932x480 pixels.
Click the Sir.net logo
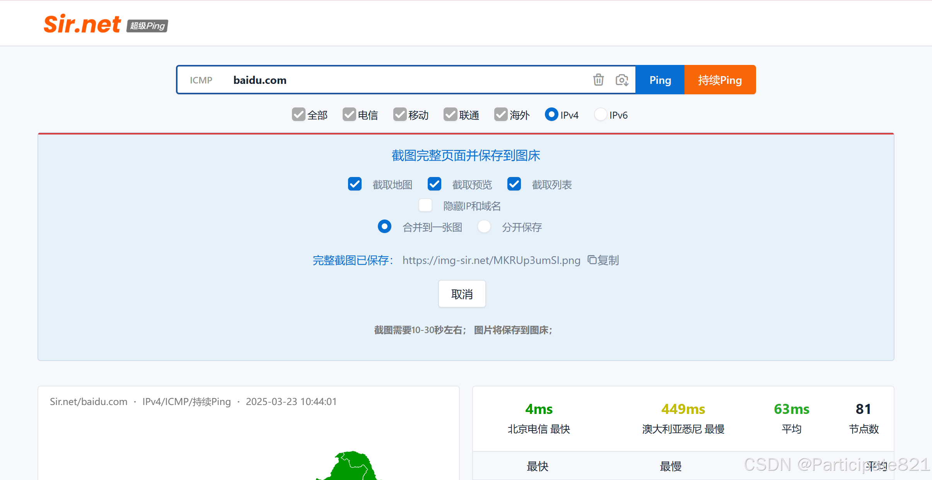[82, 24]
